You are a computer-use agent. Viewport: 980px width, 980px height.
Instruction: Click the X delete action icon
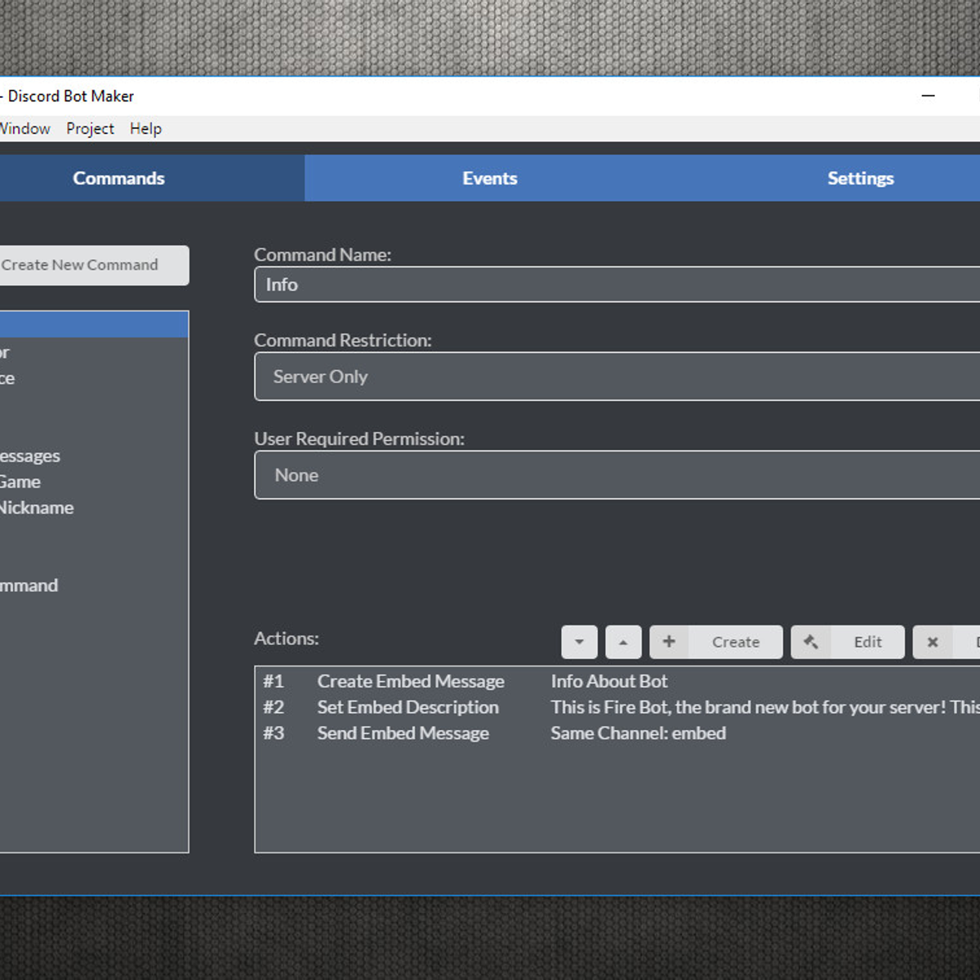click(933, 642)
